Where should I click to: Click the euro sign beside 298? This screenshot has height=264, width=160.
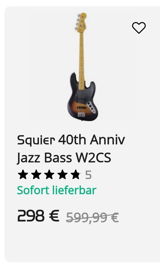(54, 216)
